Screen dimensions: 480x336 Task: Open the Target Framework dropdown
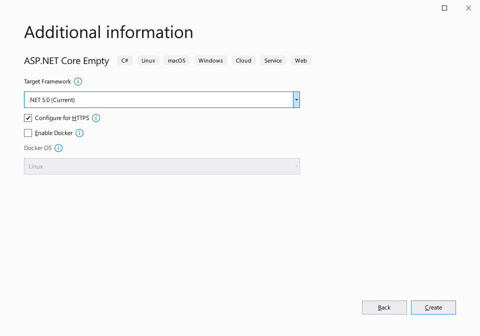(x=296, y=99)
